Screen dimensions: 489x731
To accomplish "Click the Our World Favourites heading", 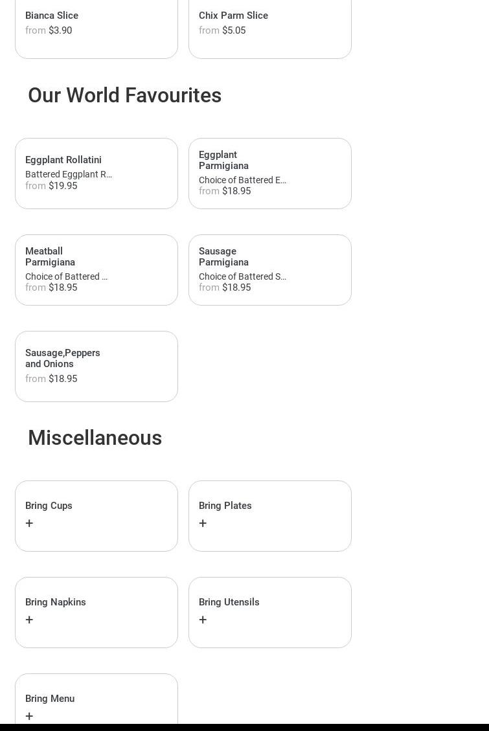I will tap(124, 95).
